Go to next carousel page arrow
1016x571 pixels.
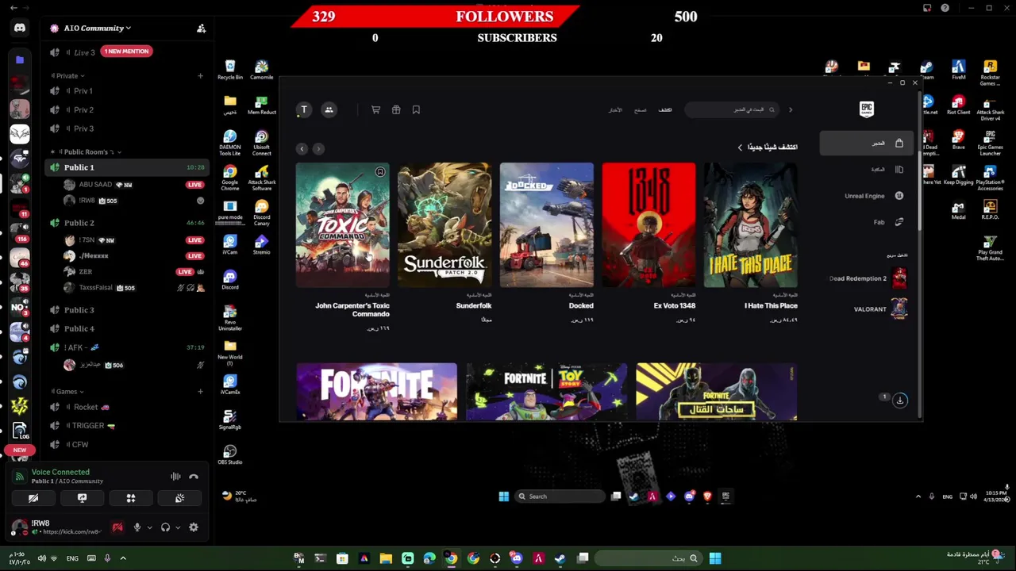click(318, 148)
